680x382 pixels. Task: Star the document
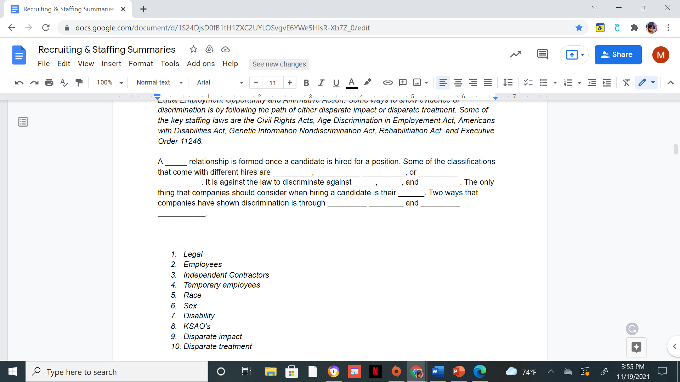point(193,49)
